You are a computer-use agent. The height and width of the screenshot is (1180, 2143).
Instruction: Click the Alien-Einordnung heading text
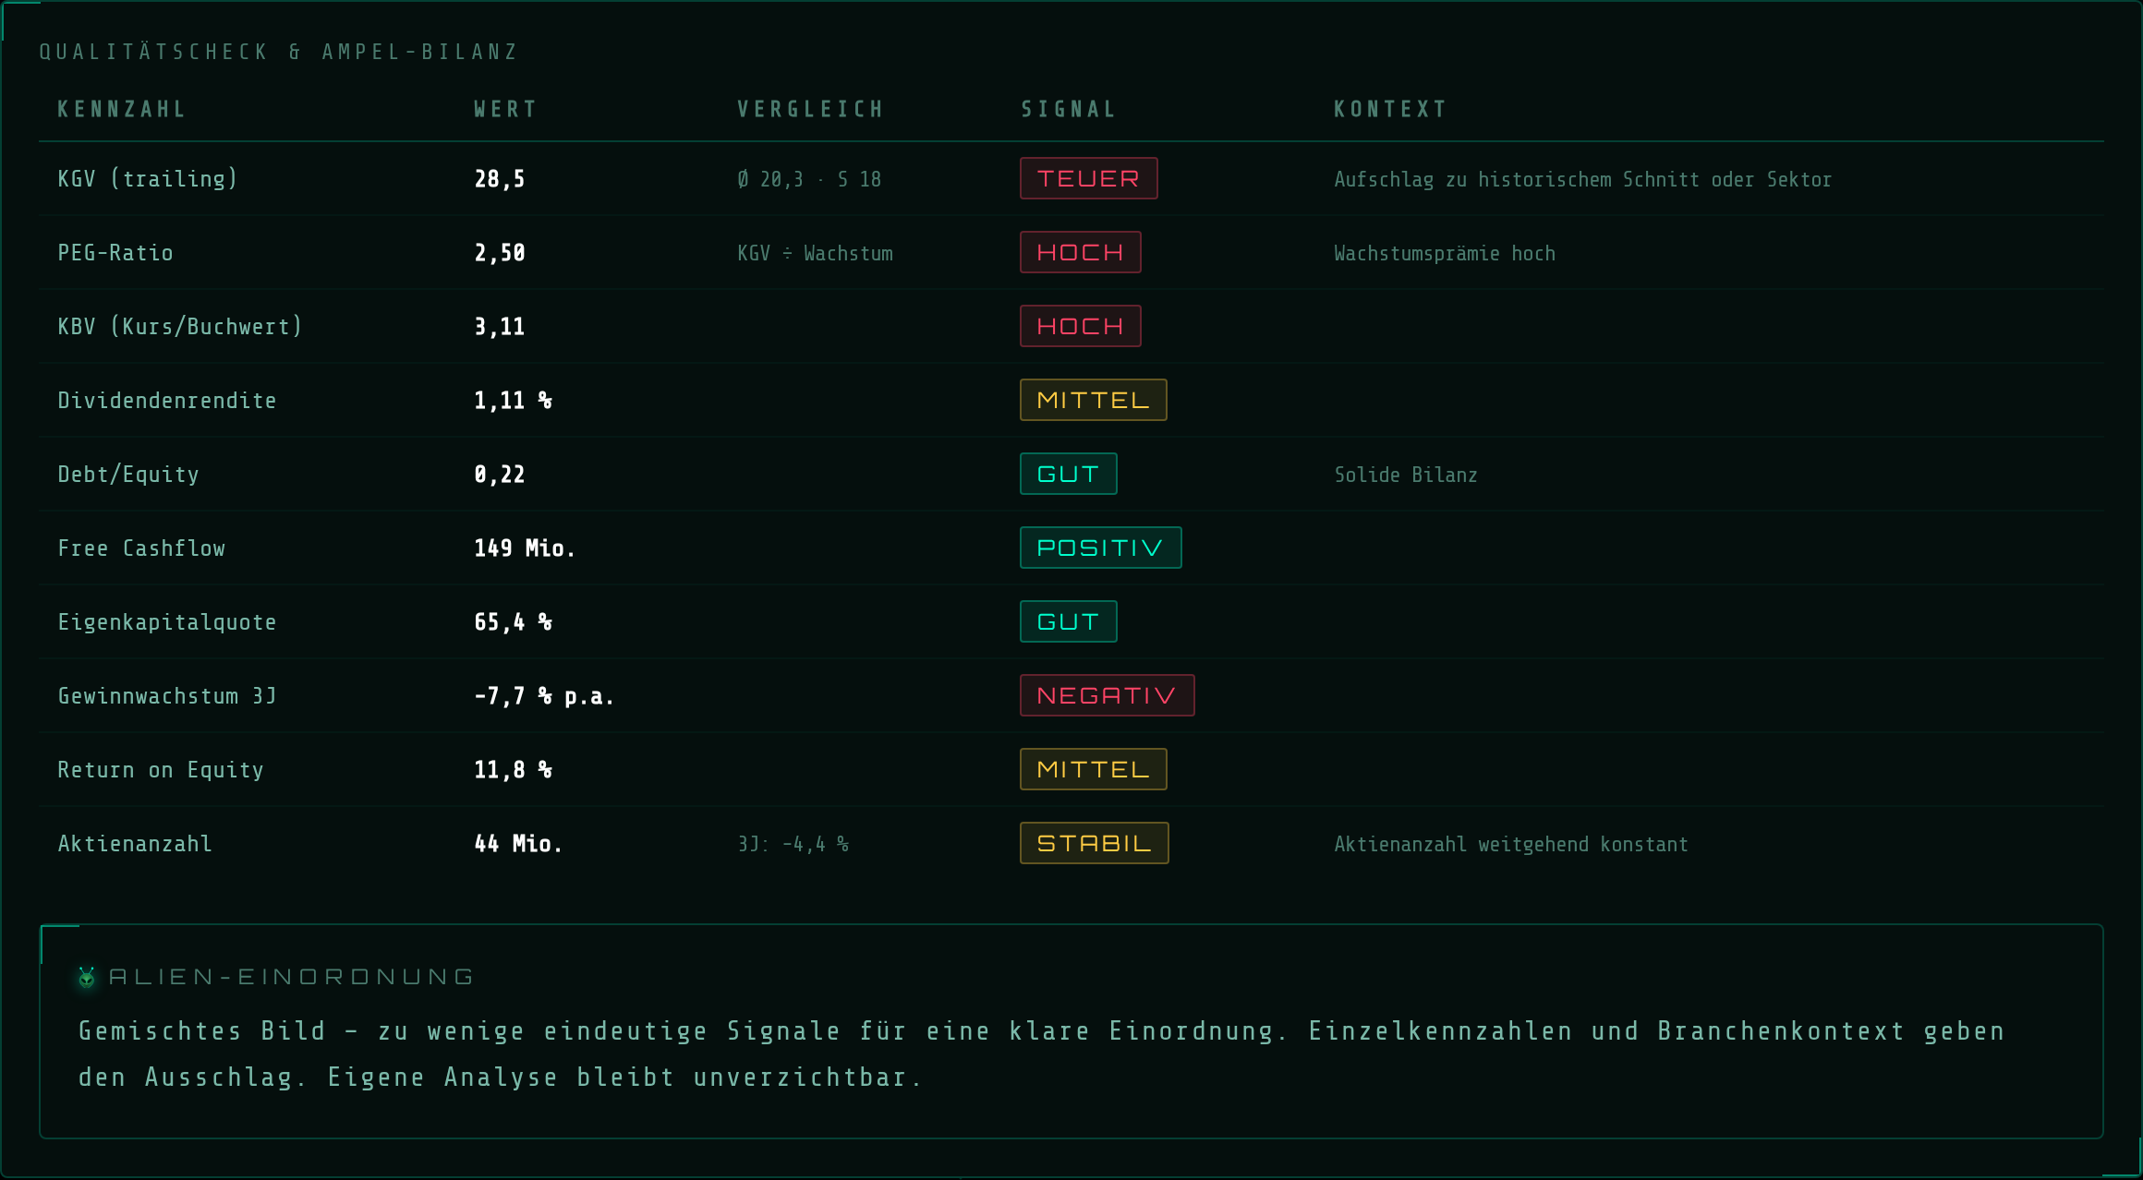tap(291, 977)
